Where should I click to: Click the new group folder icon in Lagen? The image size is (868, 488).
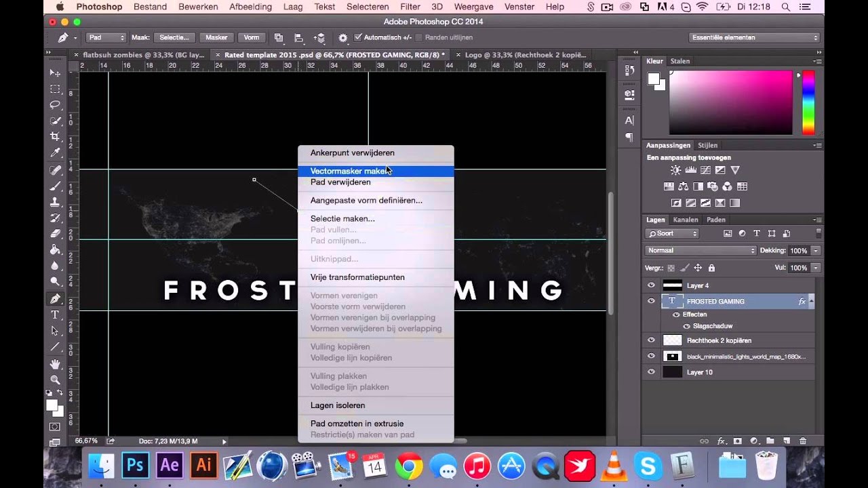pyautogui.click(x=770, y=441)
